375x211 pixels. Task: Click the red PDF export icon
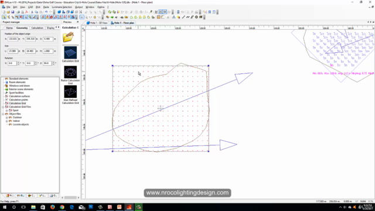tap(26, 12)
